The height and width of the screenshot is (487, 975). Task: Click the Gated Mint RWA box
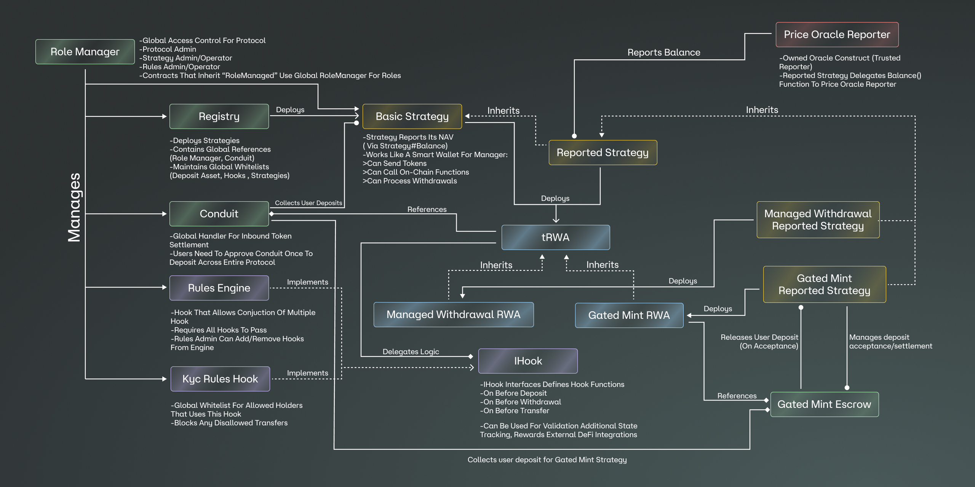click(629, 315)
